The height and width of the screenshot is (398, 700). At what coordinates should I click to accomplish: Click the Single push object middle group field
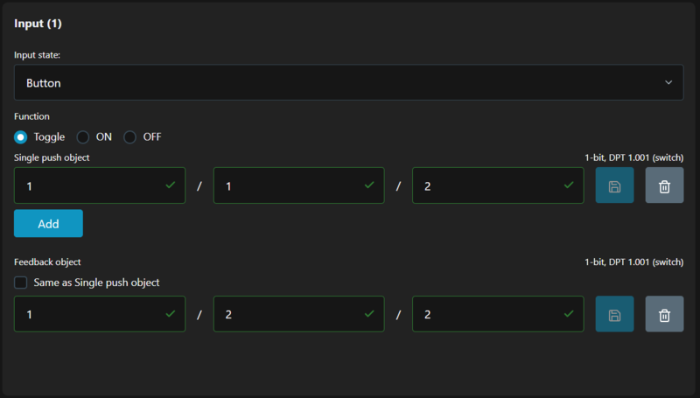(287, 185)
